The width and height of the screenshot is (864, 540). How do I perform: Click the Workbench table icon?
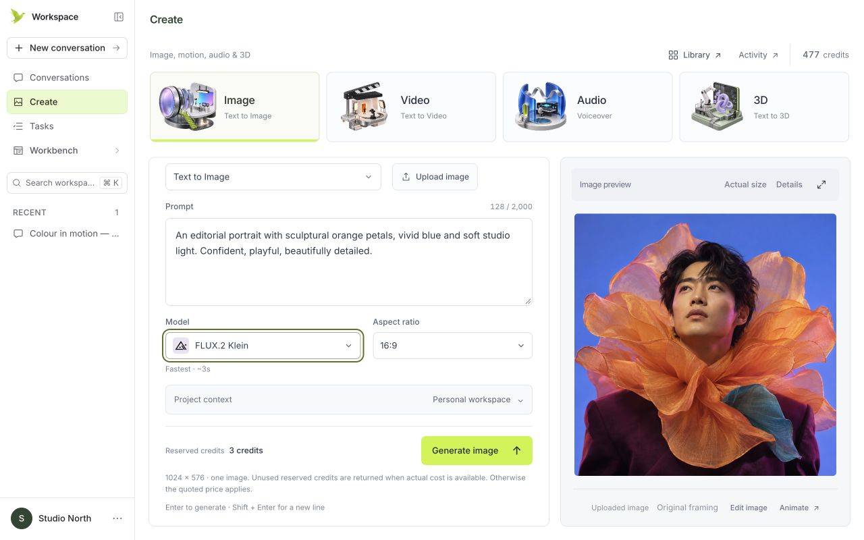pyautogui.click(x=18, y=151)
